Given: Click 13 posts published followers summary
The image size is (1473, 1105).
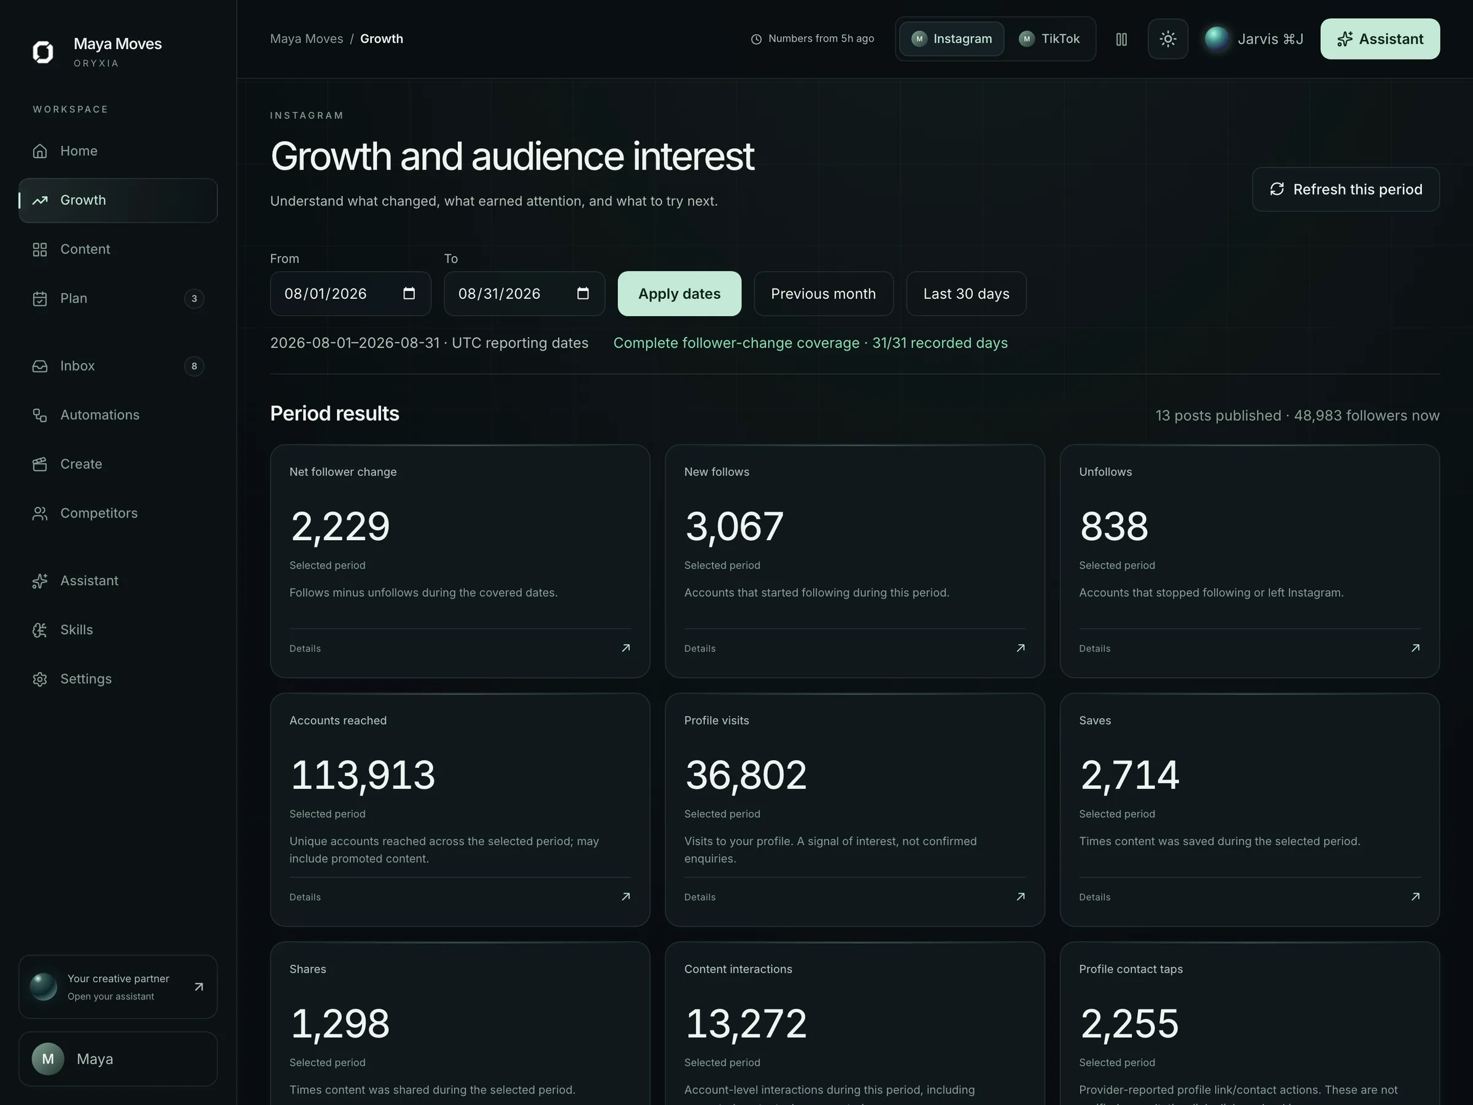Looking at the screenshot, I should pos(1297,416).
